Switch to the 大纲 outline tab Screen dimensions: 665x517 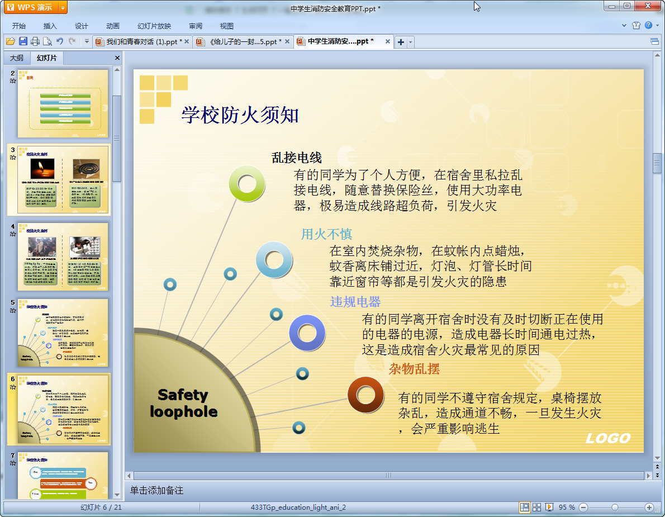pos(17,58)
